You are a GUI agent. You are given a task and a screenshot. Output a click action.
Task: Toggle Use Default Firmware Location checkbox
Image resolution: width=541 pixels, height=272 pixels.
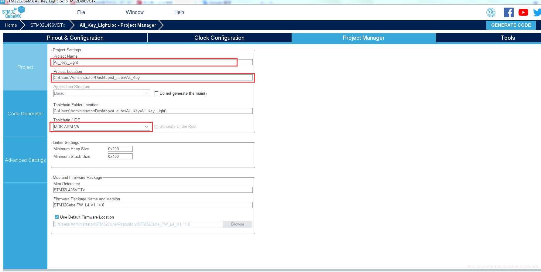(57, 217)
